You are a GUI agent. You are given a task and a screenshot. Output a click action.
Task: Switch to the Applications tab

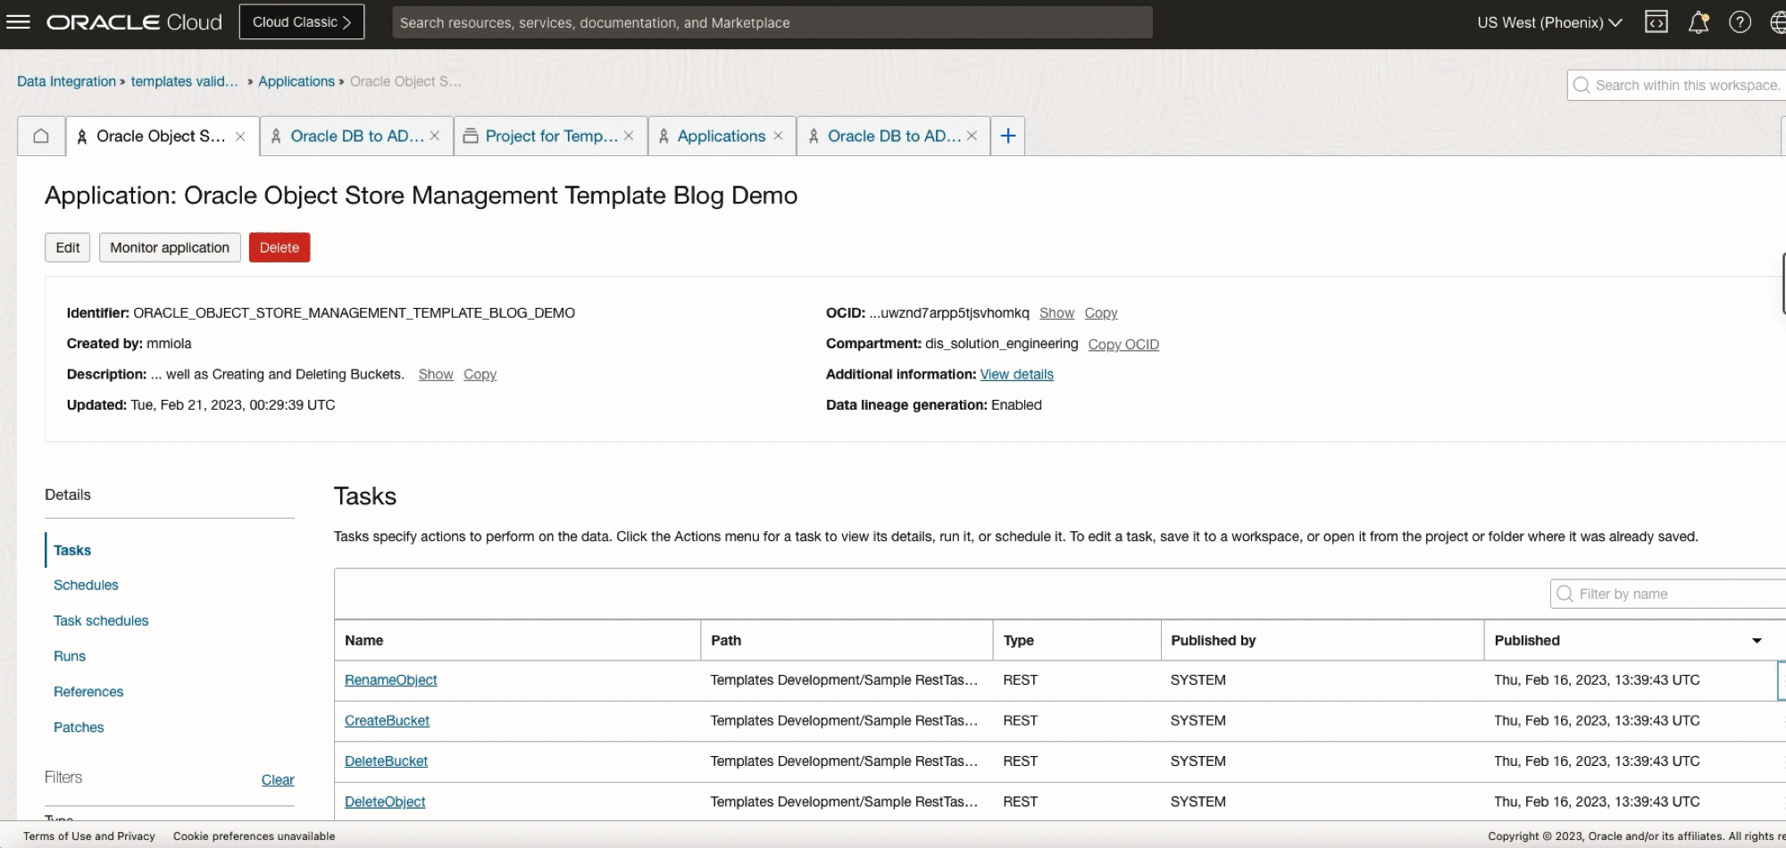pos(721,137)
